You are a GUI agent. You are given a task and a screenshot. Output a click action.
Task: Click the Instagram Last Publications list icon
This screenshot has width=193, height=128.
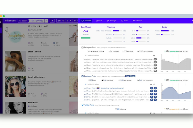(x=85, y=55)
